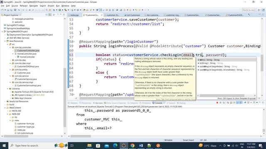
Task: Collapse the com.ibc.controller package
Action: [10, 48]
